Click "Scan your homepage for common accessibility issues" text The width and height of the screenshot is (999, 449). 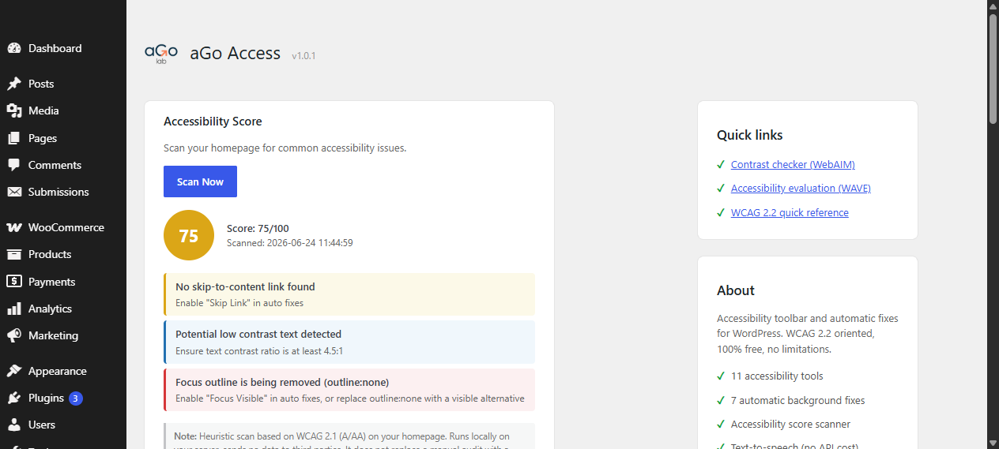pos(285,148)
